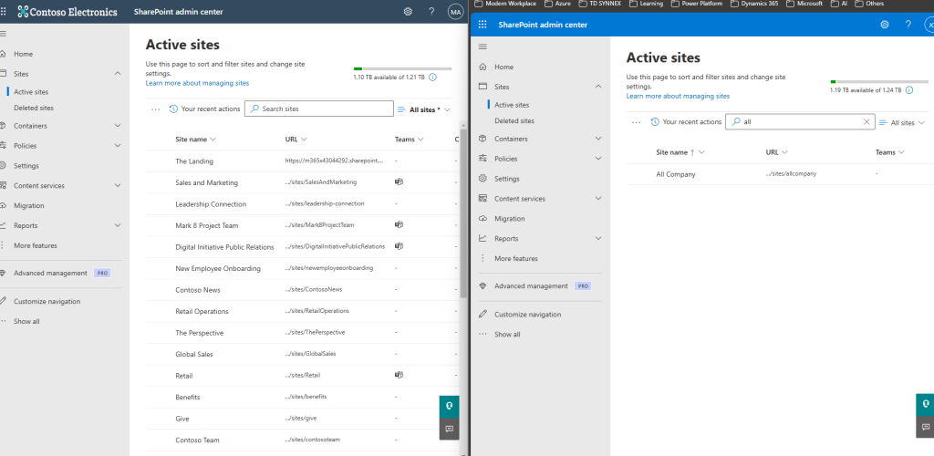Viewport: 934px width, 456px height.
Task: Click storage info icon beside 1.21 TB
Action: (433, 77)
